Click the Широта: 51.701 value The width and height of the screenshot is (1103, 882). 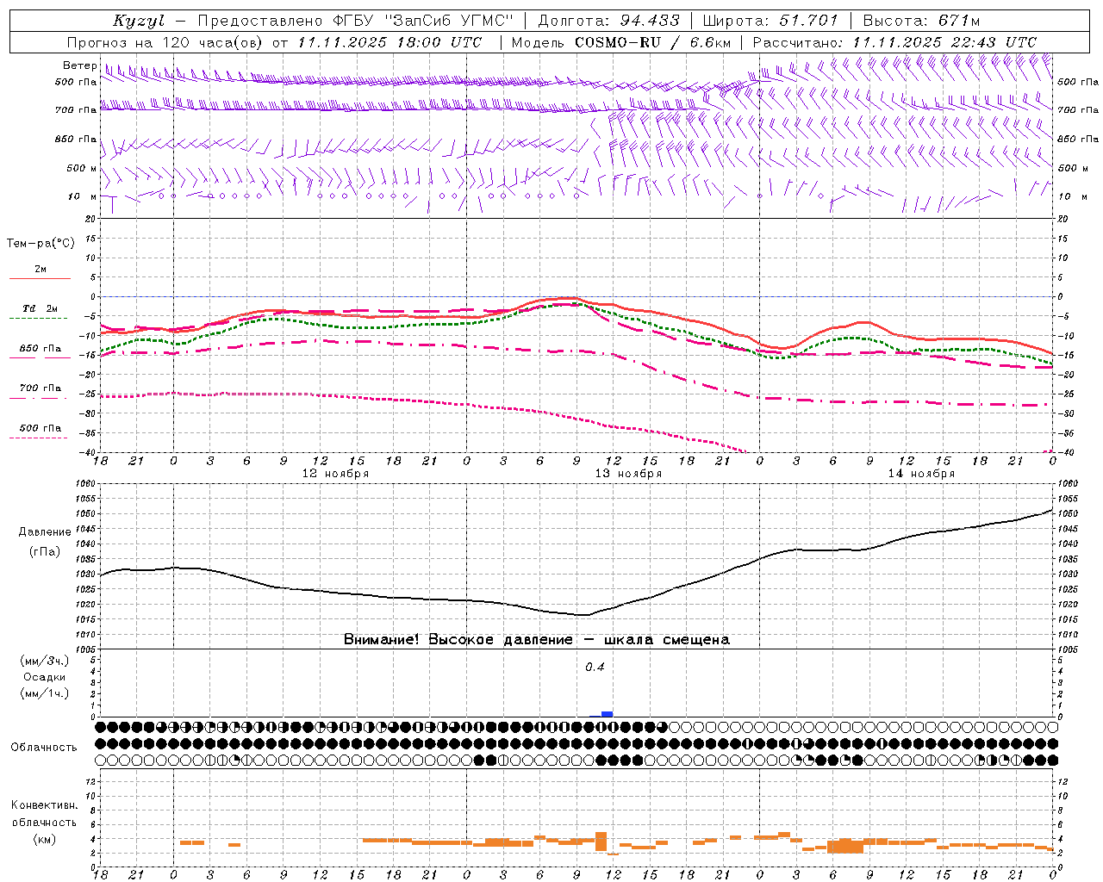tap(770, 21)
